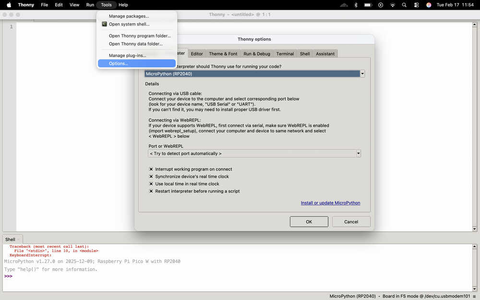Toggle Synchronize device's real time clock
This screenshot has height=300, width=480.
pos(151,177)
